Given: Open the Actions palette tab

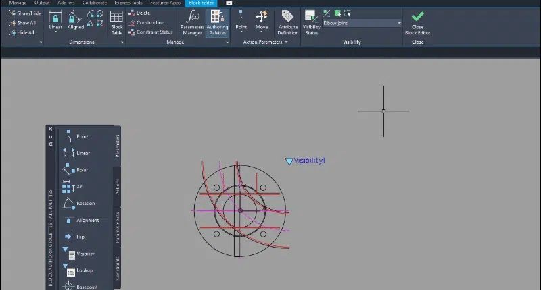Looking at the screenshot, I should (x=117, y=187).
